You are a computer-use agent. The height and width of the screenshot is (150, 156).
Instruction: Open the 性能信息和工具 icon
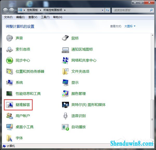(x=9, y=94)
